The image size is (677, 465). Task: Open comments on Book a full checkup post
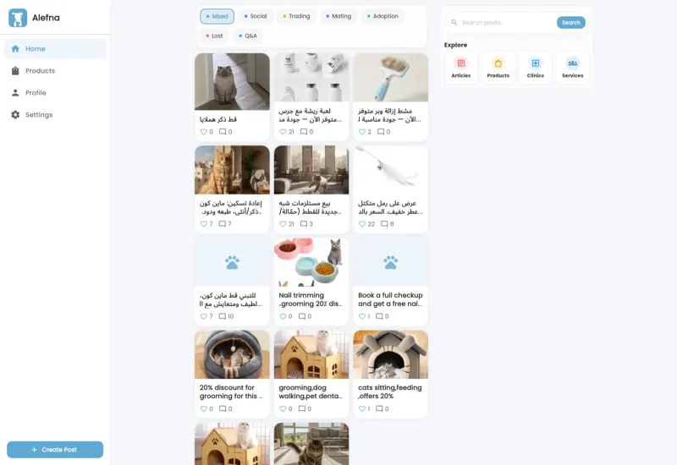(379, 316)
